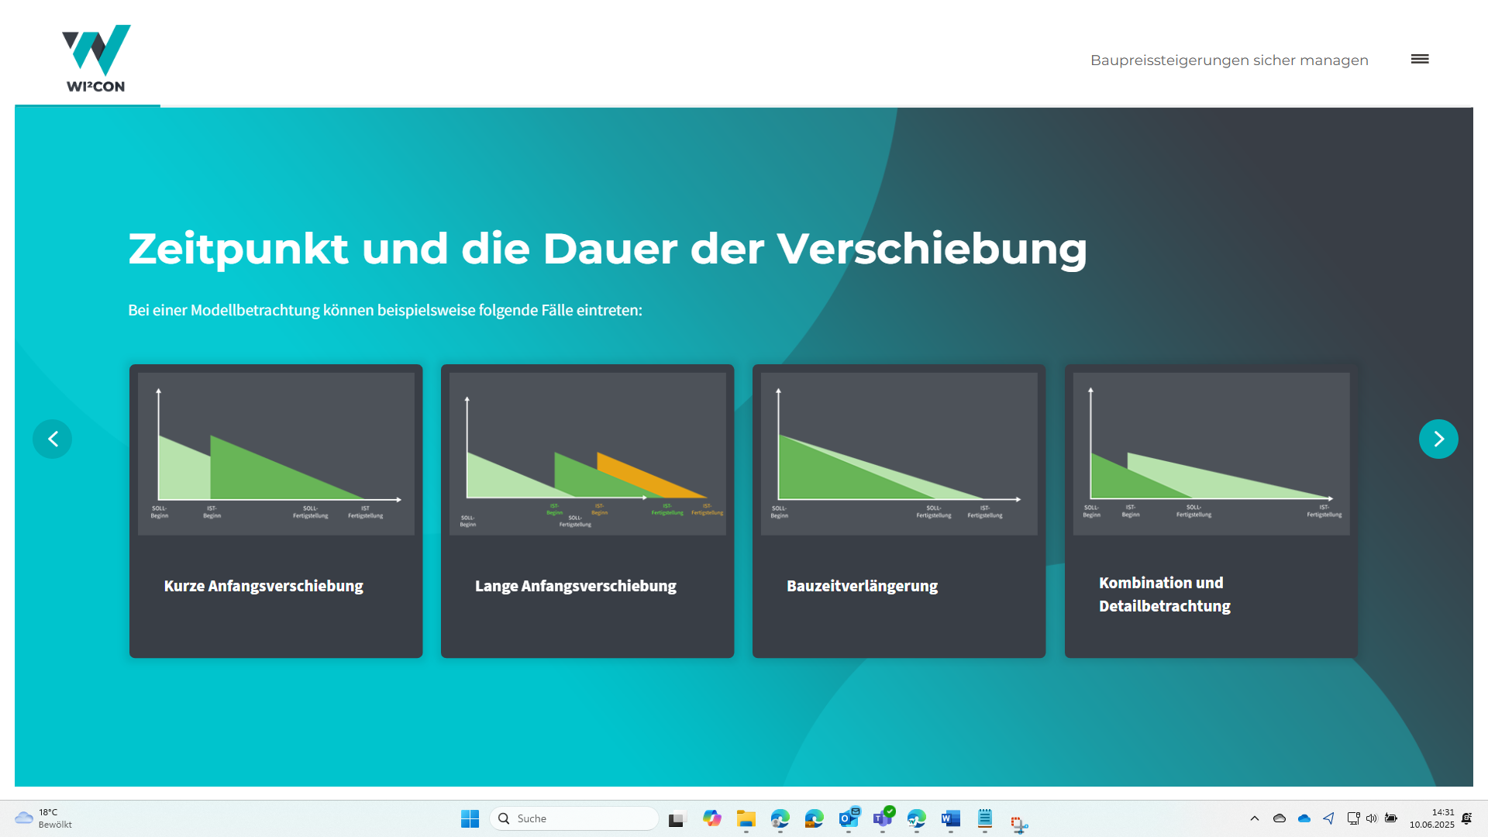Open weather widget showing 18°C
This screenshot has height=837, width=1488.
[x=44, y=818]
